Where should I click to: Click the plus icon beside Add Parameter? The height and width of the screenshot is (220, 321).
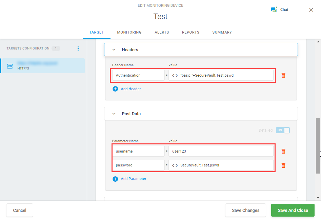(115, 179)
